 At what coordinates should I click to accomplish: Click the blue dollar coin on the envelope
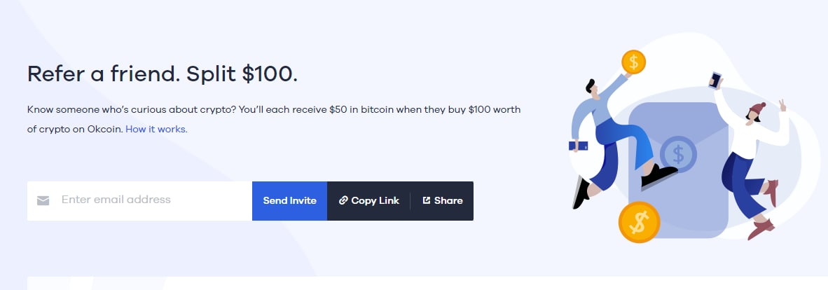677,153
